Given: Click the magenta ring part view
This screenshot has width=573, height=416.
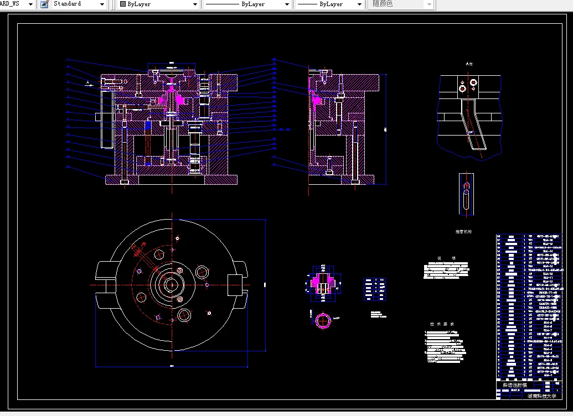Looking at the screenshot, I should tap(323, 321).
